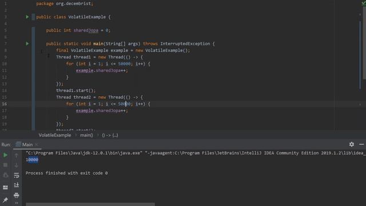Screen dimensions: 366x206
Task: Click the console horizontal scrollbar
Action: 90,204
